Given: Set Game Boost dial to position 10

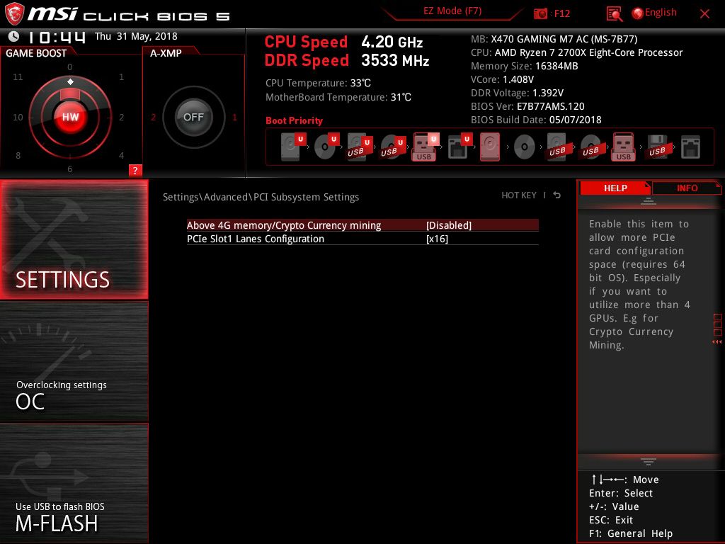Looking at the screenshot, I should point(18,117).
